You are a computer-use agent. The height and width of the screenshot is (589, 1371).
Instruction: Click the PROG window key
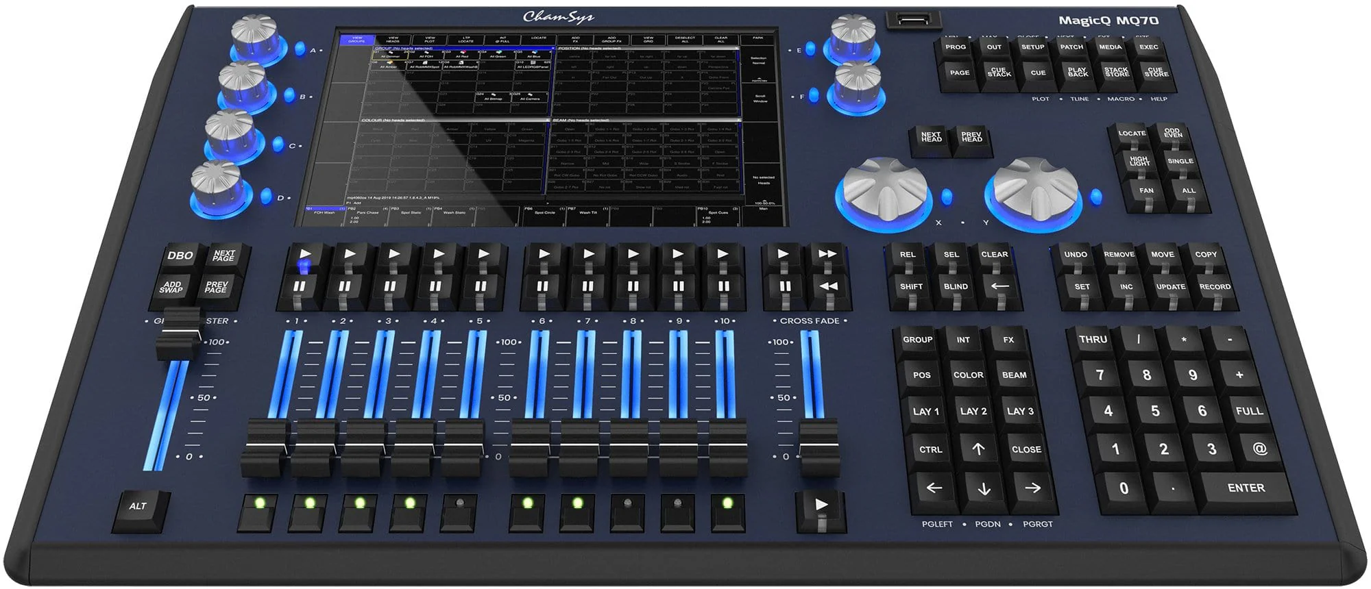coord(955,48)
